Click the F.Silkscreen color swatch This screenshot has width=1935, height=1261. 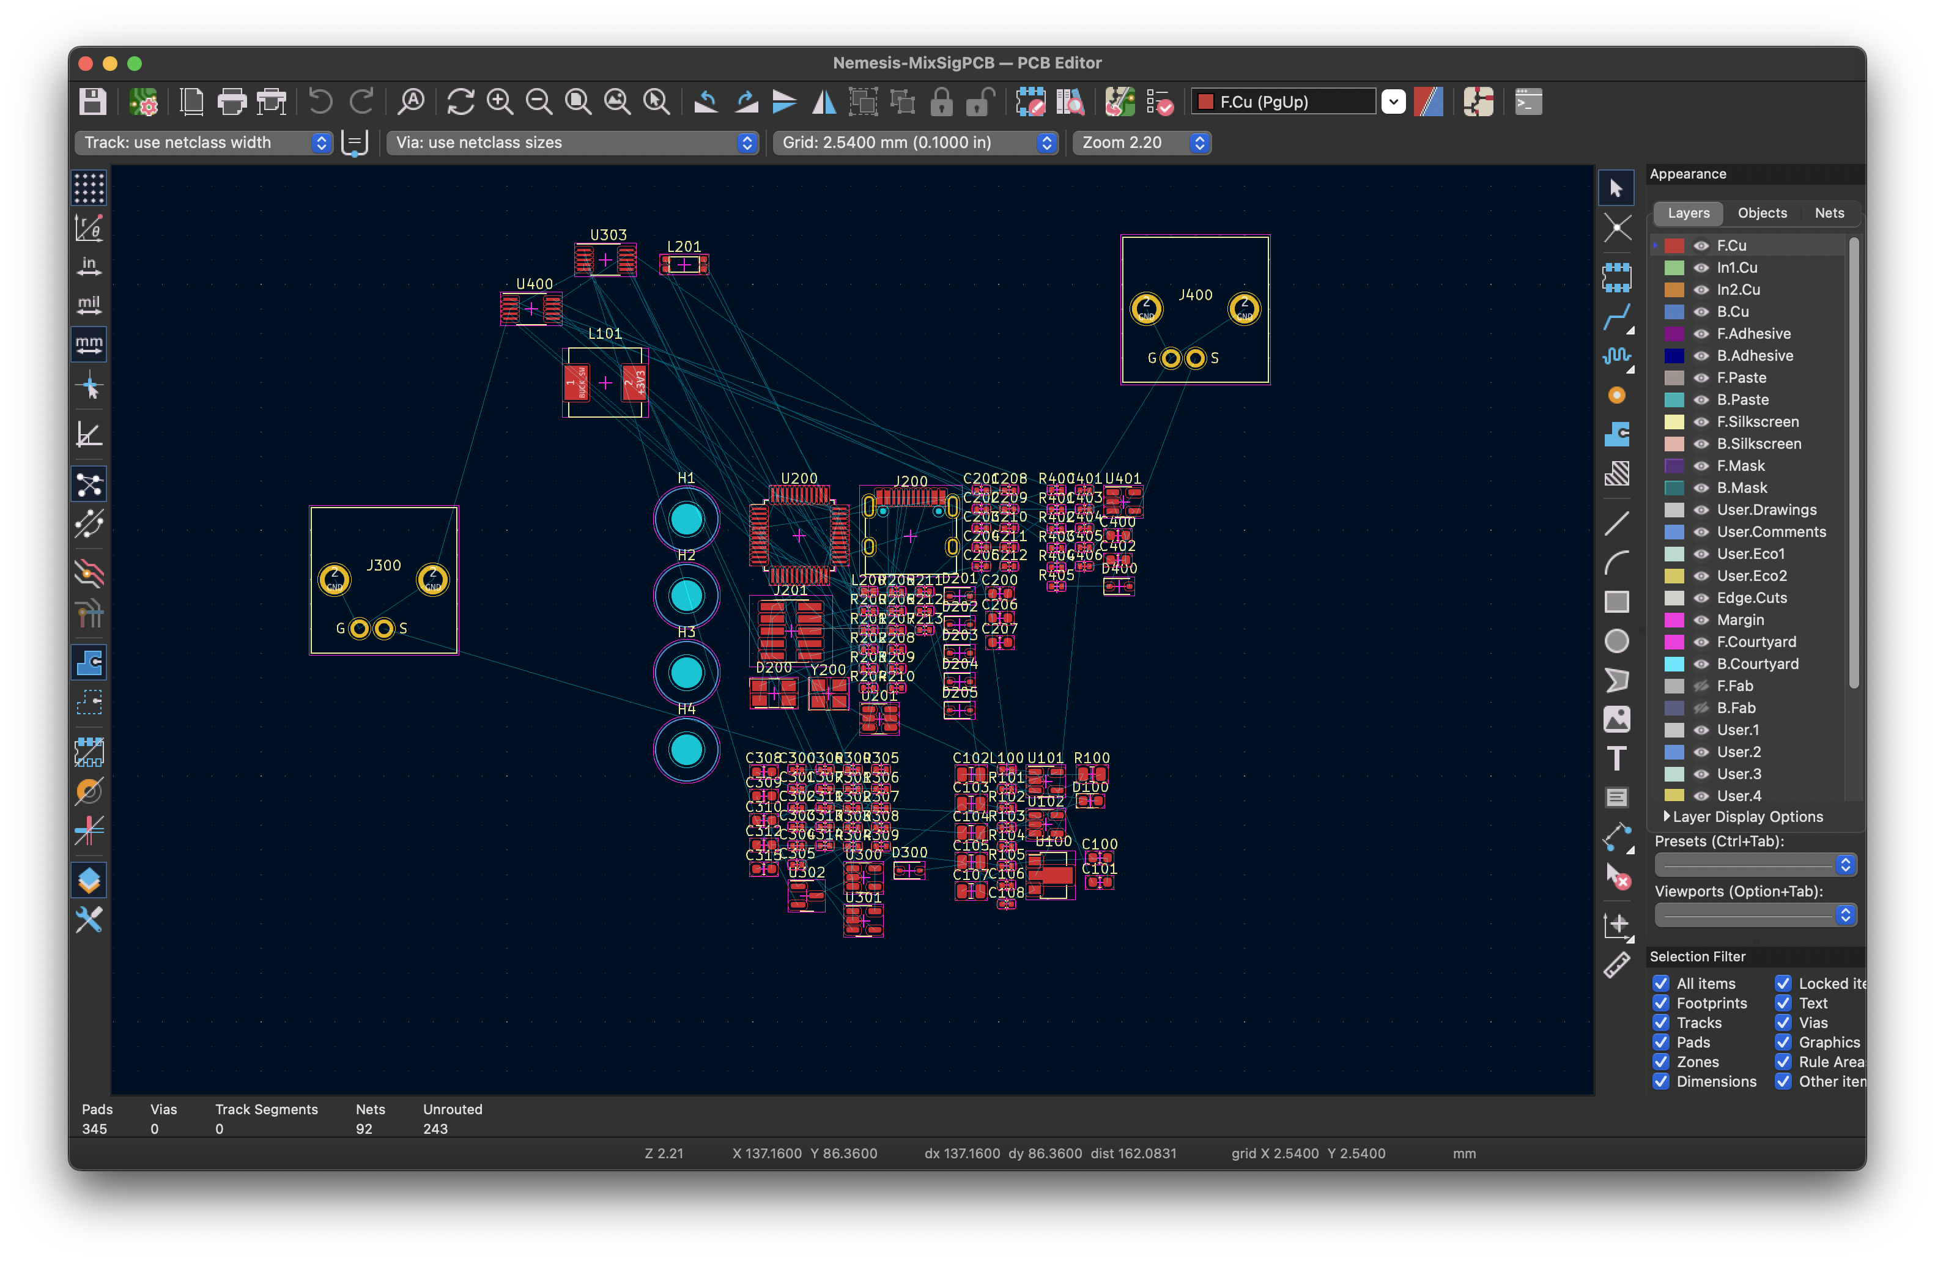[x=1674, y=421]
